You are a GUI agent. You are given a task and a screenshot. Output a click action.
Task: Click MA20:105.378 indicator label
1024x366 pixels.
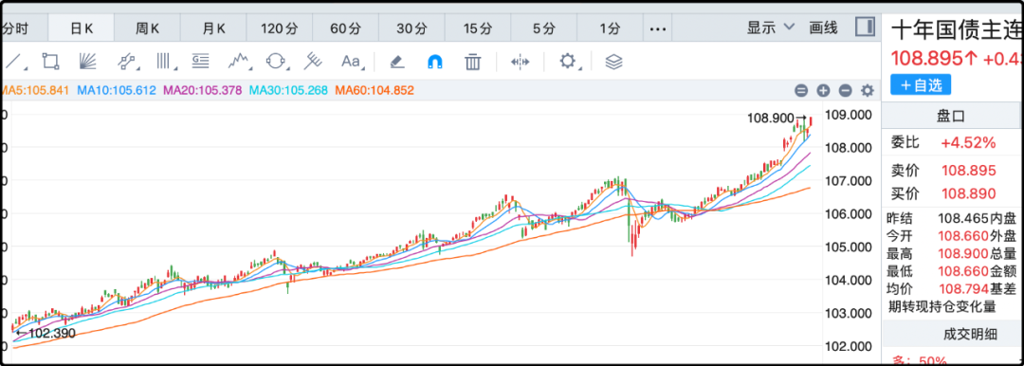pyautogui.click(x=203, y=90)
